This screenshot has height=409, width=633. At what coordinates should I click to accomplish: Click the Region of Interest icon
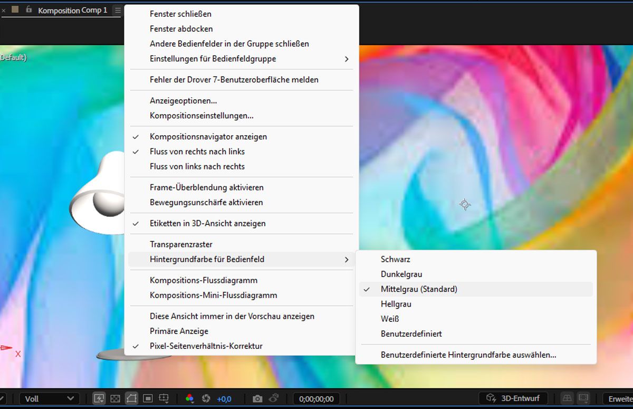(x=148, y=398)
